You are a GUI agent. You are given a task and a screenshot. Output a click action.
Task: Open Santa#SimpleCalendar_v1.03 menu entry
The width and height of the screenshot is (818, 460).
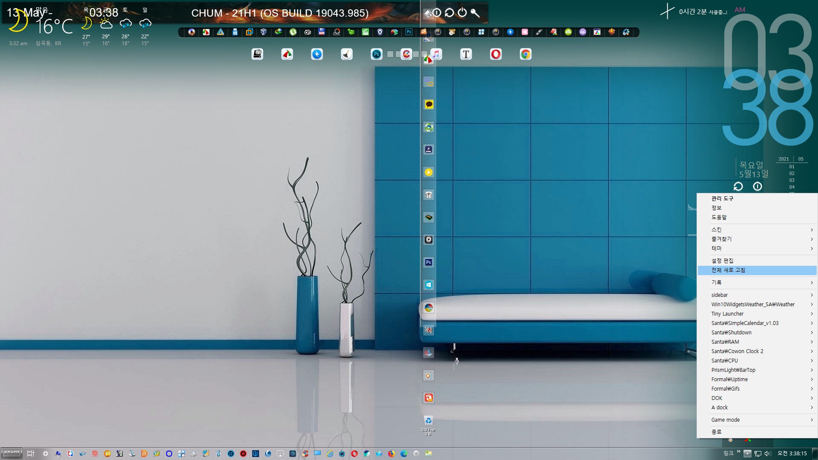757,323
